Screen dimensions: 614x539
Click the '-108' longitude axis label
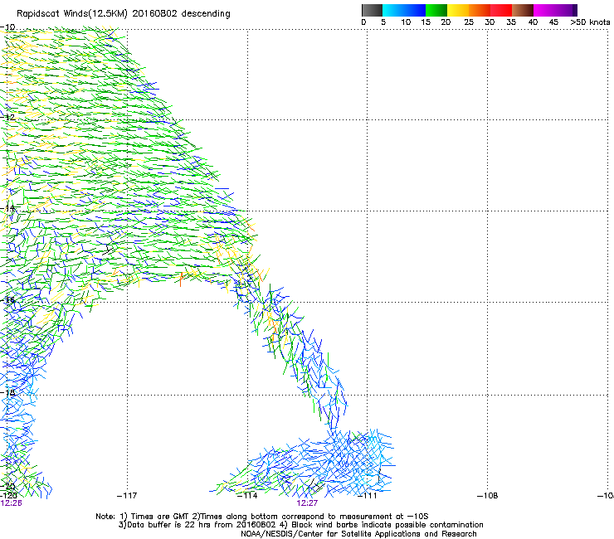[x=488, y=496]
